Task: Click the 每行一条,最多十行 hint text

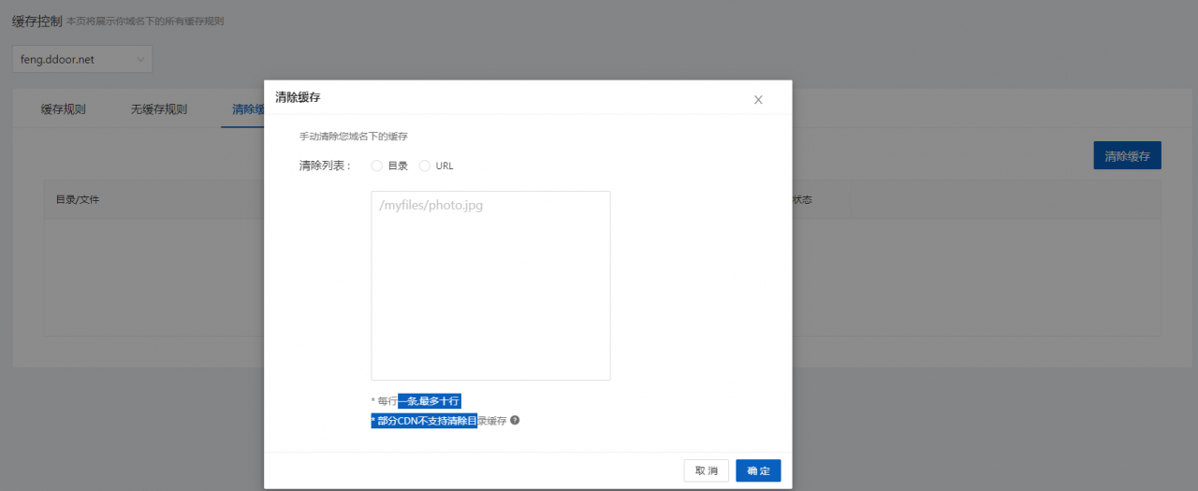Action: tap(416, 401)
